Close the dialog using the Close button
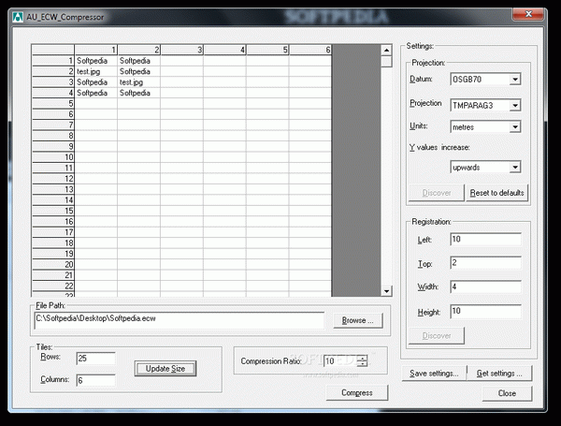The width and height of the screenshot is (561, 426). click(x=506, y=393)
